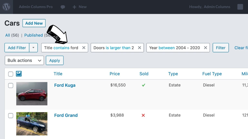Open the Add Filter dropdown arrow
248x139 pixels.
point(33,47)
